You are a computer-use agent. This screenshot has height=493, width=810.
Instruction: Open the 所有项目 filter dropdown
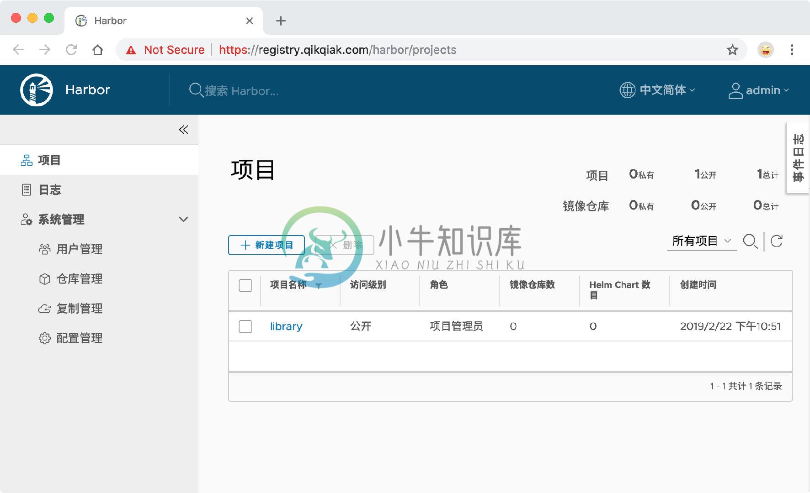702,241
